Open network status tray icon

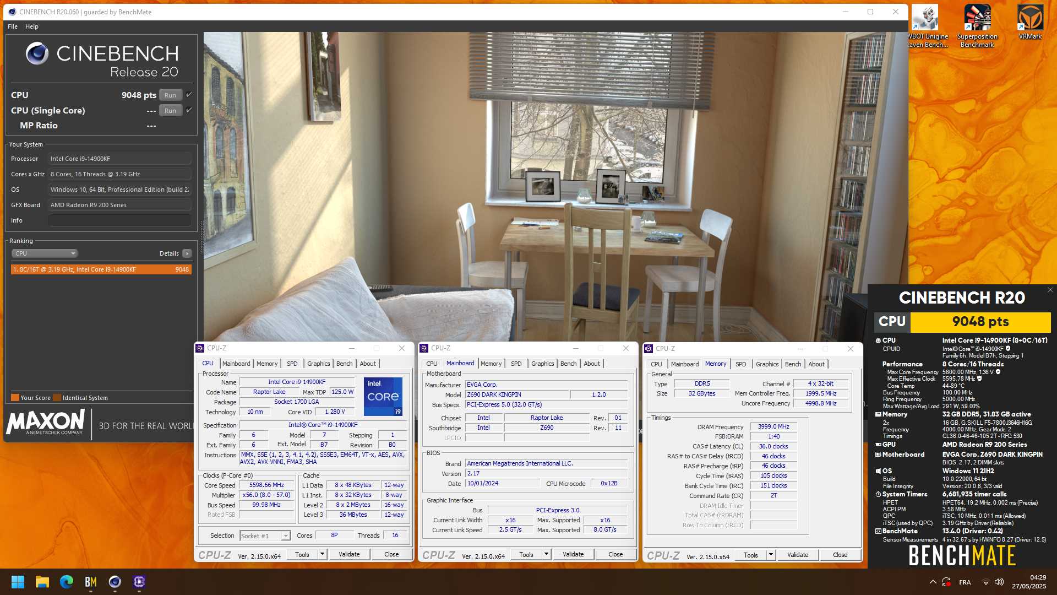click(x=986, y=582)
